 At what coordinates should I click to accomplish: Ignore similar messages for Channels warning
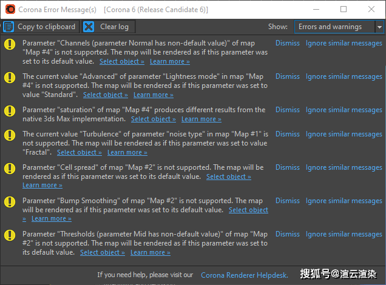pyautogui.click(x=344, y=43)
